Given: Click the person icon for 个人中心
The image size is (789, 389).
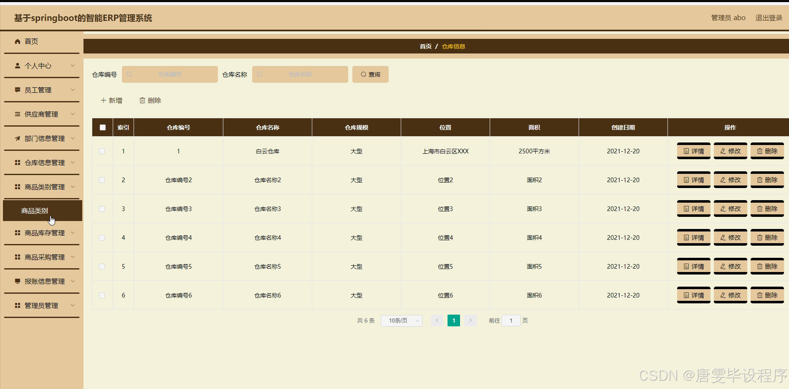Looking at the screenshot, I should pyautogui.click(x=18, y=66).
